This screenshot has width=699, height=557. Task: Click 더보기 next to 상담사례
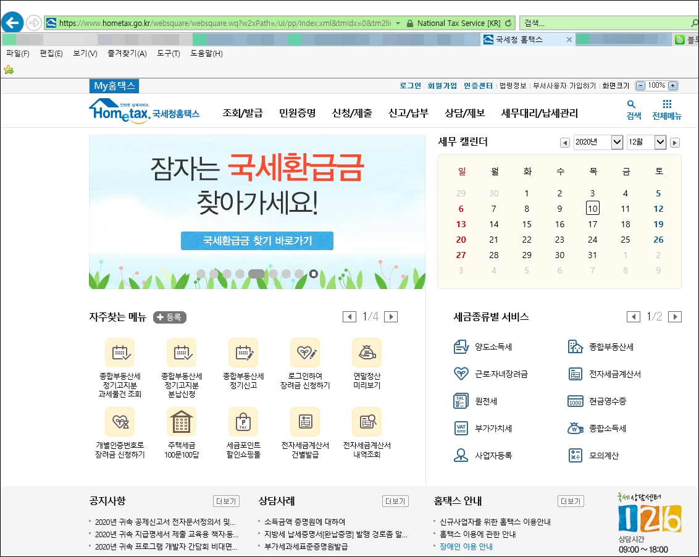[395, 501]
